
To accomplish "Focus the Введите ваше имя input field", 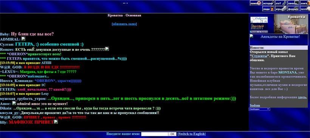I will (155, 134).
